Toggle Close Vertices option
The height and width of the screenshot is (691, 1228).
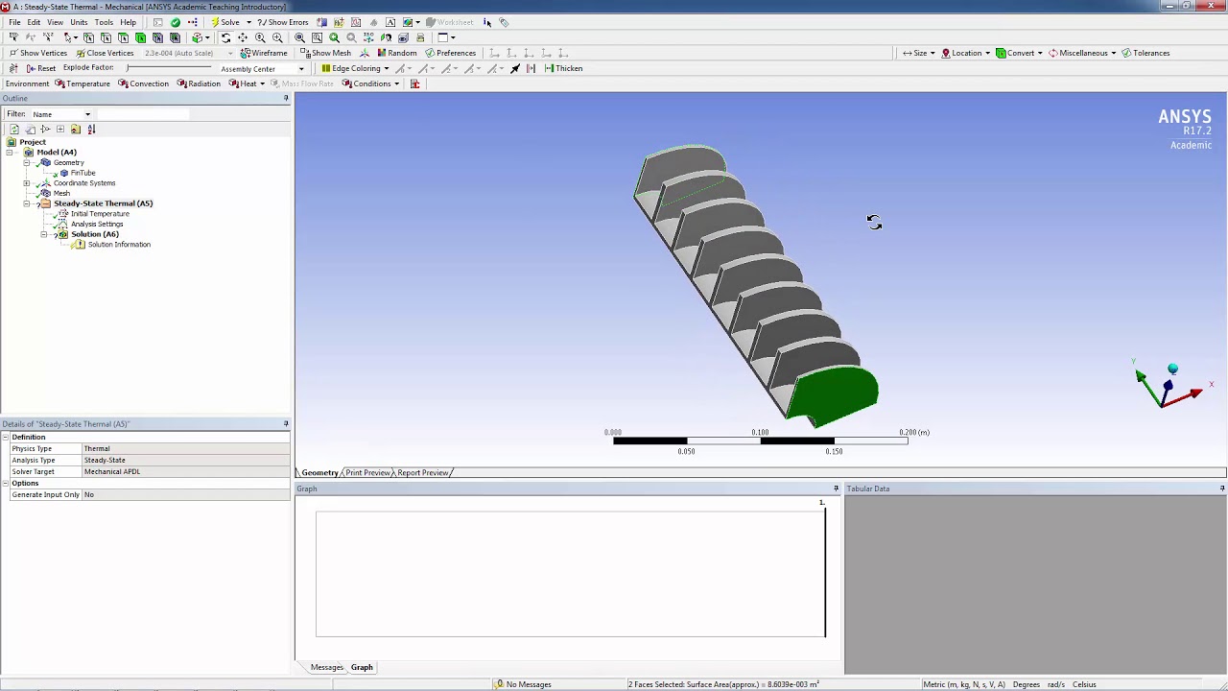pos(105,53)
